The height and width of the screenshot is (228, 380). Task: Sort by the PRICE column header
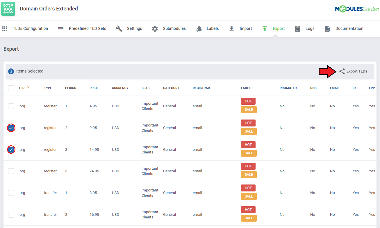click(x=94, y=88)
